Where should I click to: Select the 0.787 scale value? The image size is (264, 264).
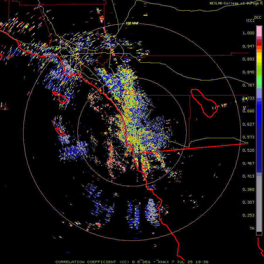[248, 85]
